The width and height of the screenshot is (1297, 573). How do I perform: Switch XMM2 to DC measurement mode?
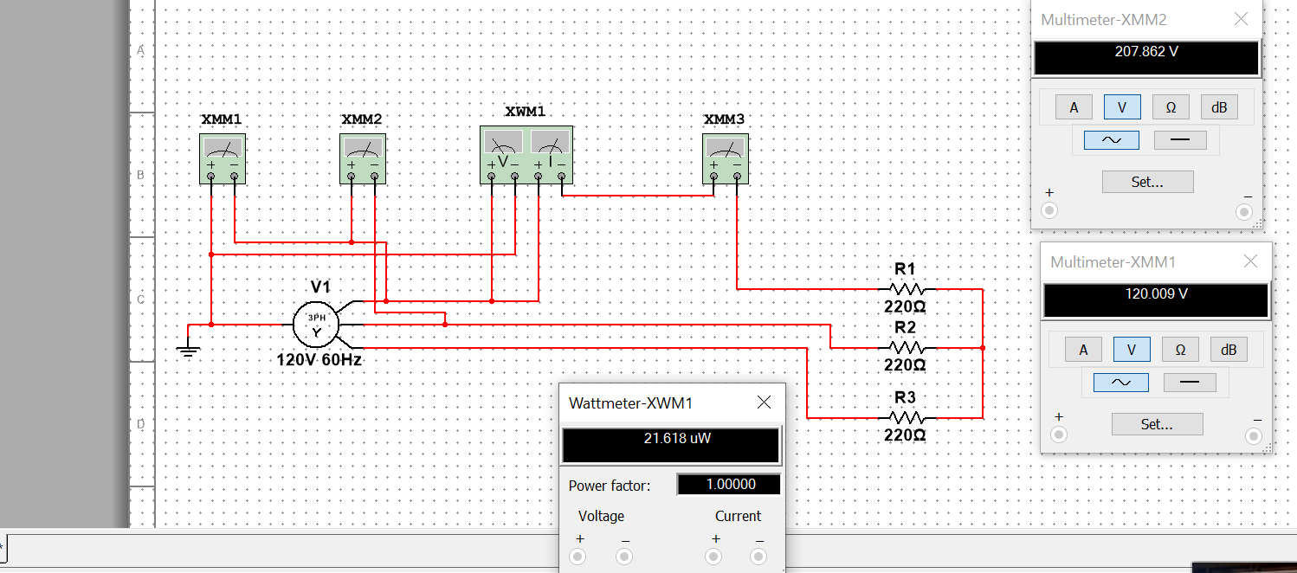click(x=1181, y=138)
